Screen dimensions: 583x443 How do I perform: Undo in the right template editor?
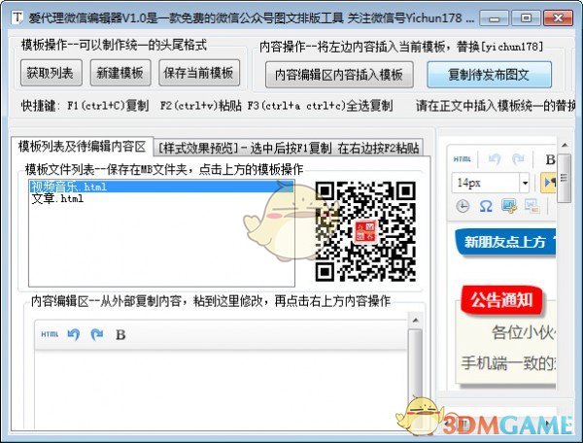(495, 159)
